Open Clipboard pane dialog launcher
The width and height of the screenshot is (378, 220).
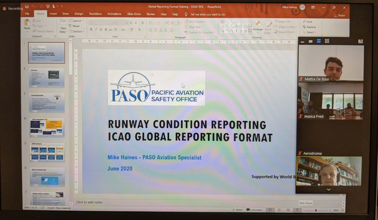tap(55, 36)
